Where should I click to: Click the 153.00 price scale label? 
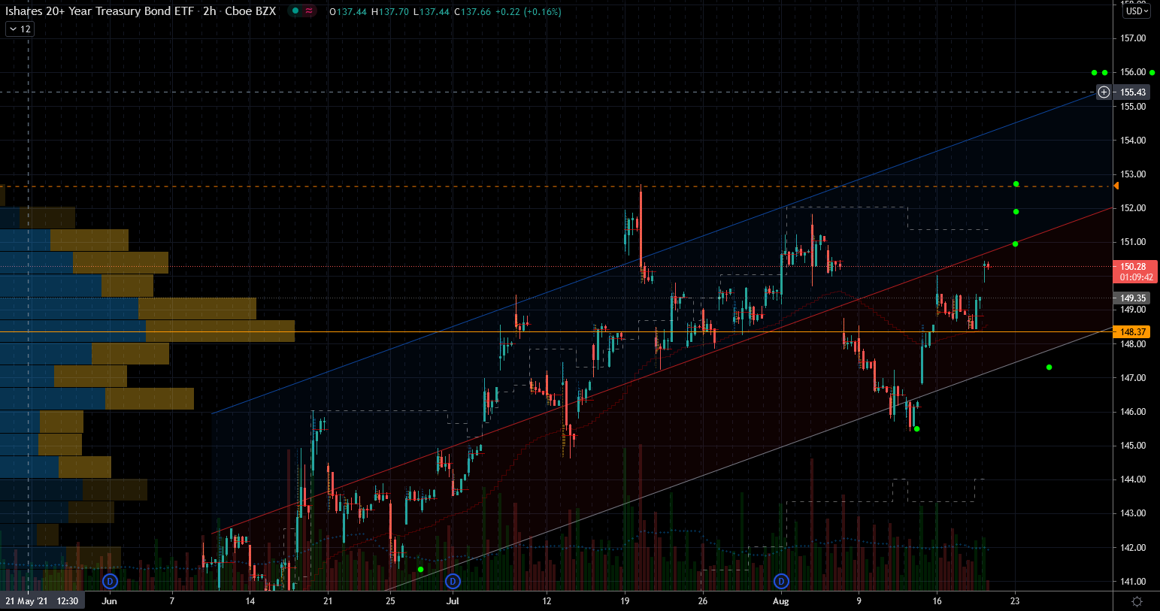pos(1133,174)
